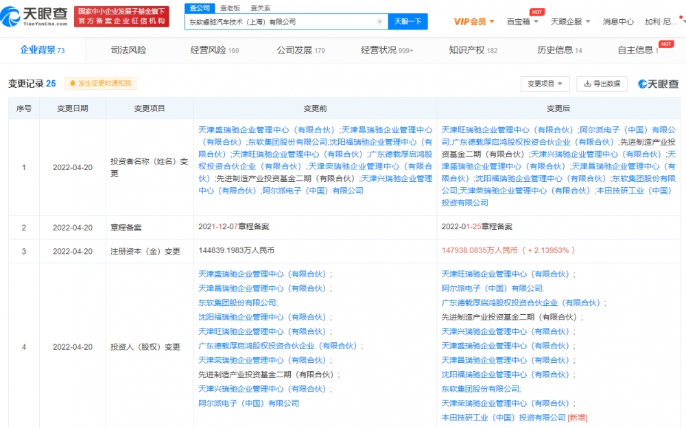686x428 pixels.
Task: Open 沈阳福瑞驰企业管理中心 link in row 4 before column
Action: pyautogui.click(x=262, y=317)
